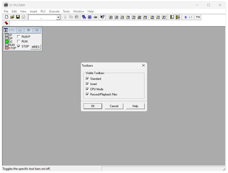
Task: Click the Paste clipboard icon
Action: (77, 17)
